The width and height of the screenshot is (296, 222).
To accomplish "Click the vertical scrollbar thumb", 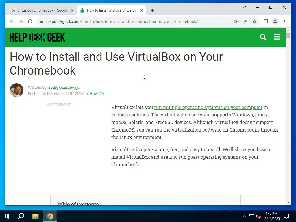I will [288, 36].
